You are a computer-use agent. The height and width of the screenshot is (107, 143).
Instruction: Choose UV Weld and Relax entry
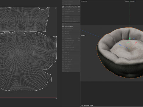click(x=71, y=12)
